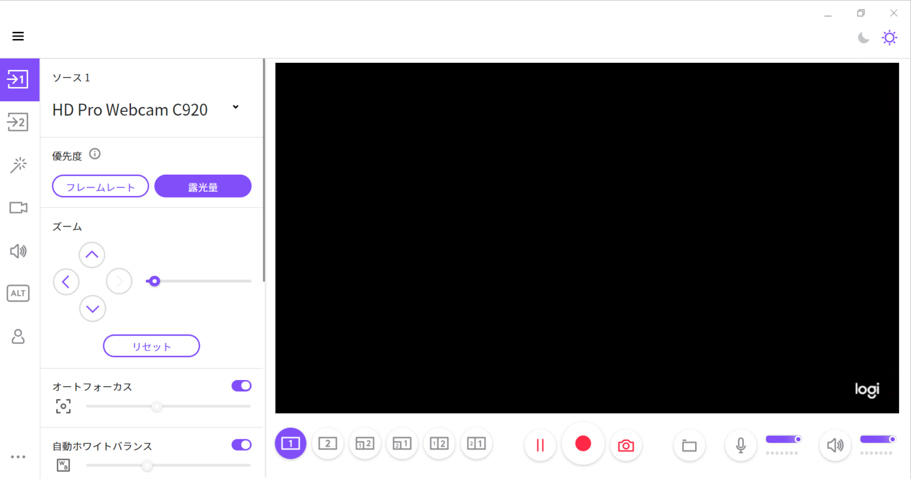Open the hamburger menu
The width and height of the screenshot is (911, 479).
18,36
